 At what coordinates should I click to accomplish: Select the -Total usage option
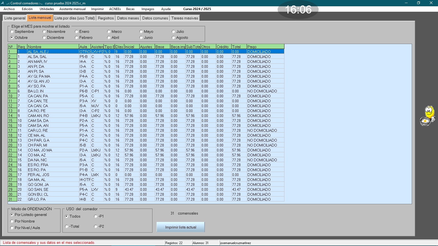[72, 226]
